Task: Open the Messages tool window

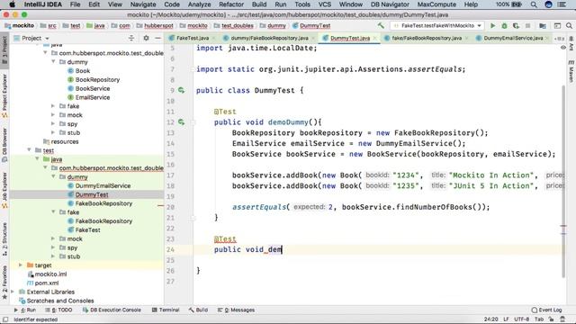Action: tap(236, 310)
